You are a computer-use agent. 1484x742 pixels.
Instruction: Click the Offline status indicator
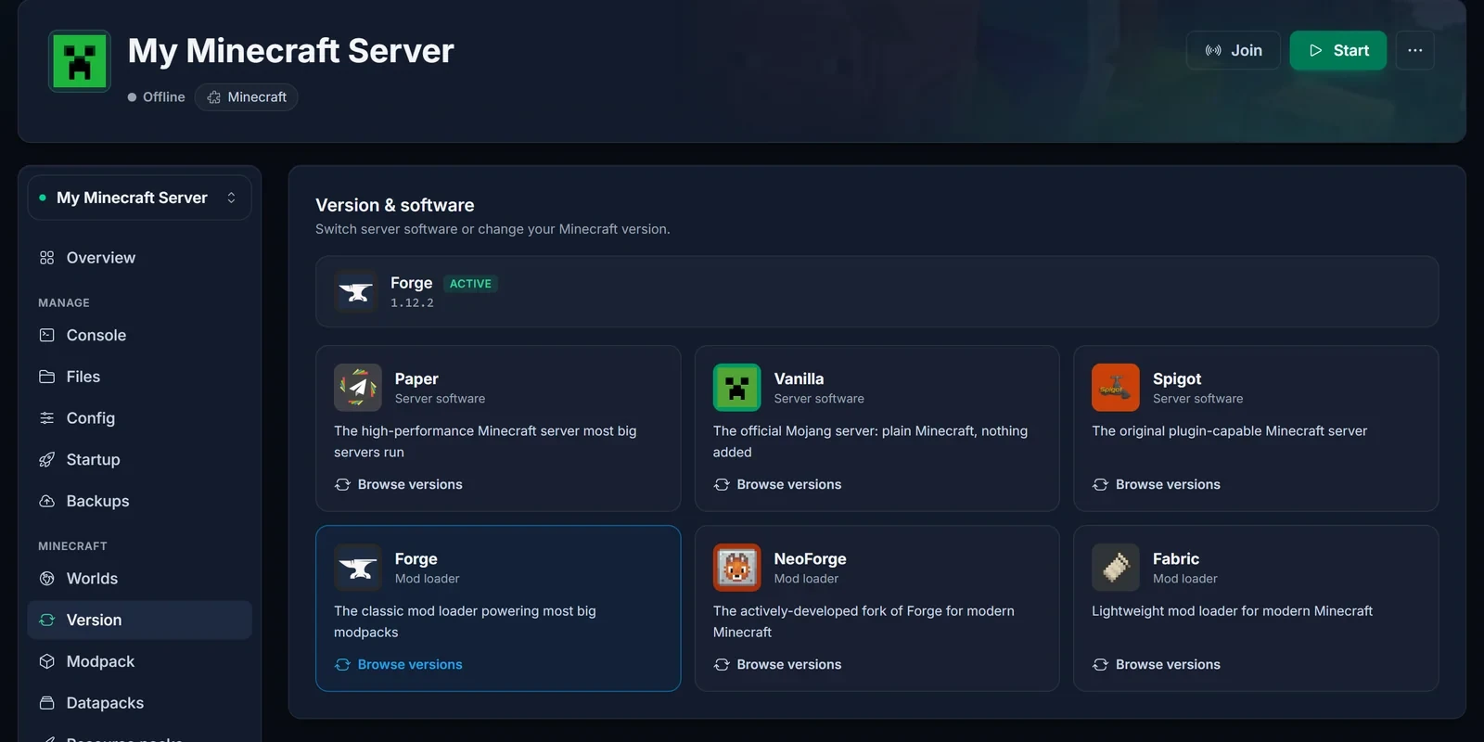click(x=157, y=97)
